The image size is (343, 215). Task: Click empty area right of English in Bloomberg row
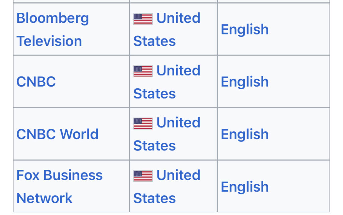(x=300, y=29)
